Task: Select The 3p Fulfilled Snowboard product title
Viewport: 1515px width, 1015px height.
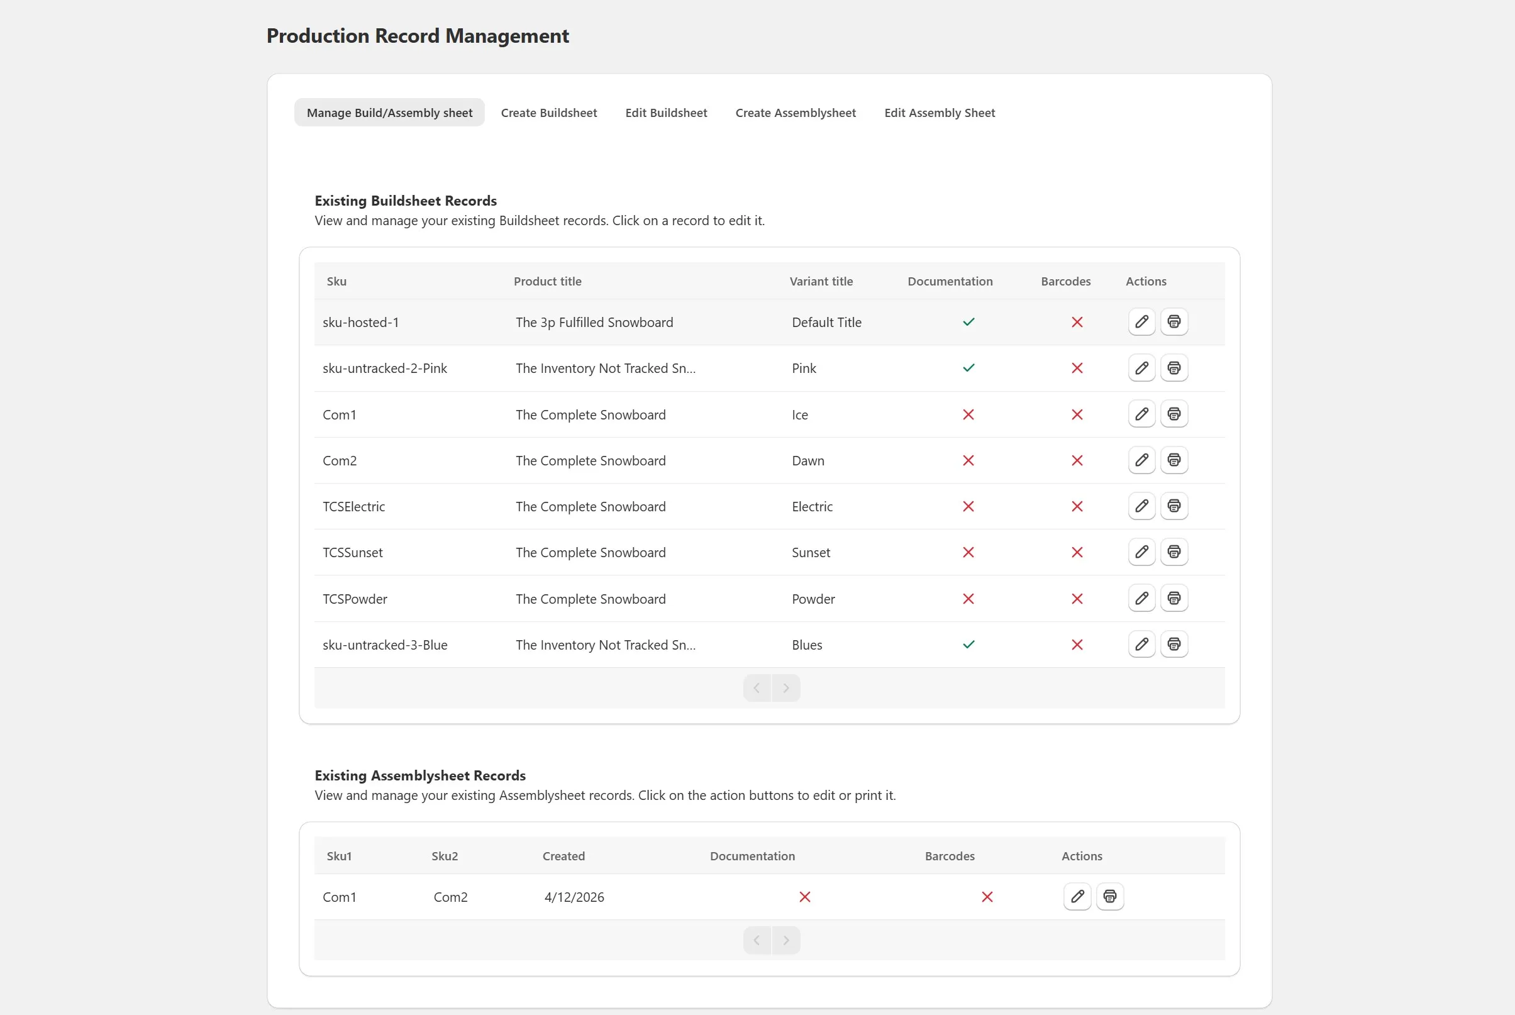Action: click(594, 323)
